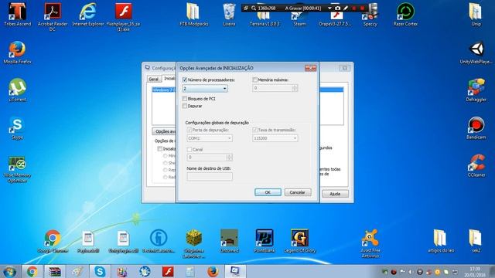Open Flash Player item on the taskbar
Viewport: 495px width, 278px height.
tap(168, 271)
